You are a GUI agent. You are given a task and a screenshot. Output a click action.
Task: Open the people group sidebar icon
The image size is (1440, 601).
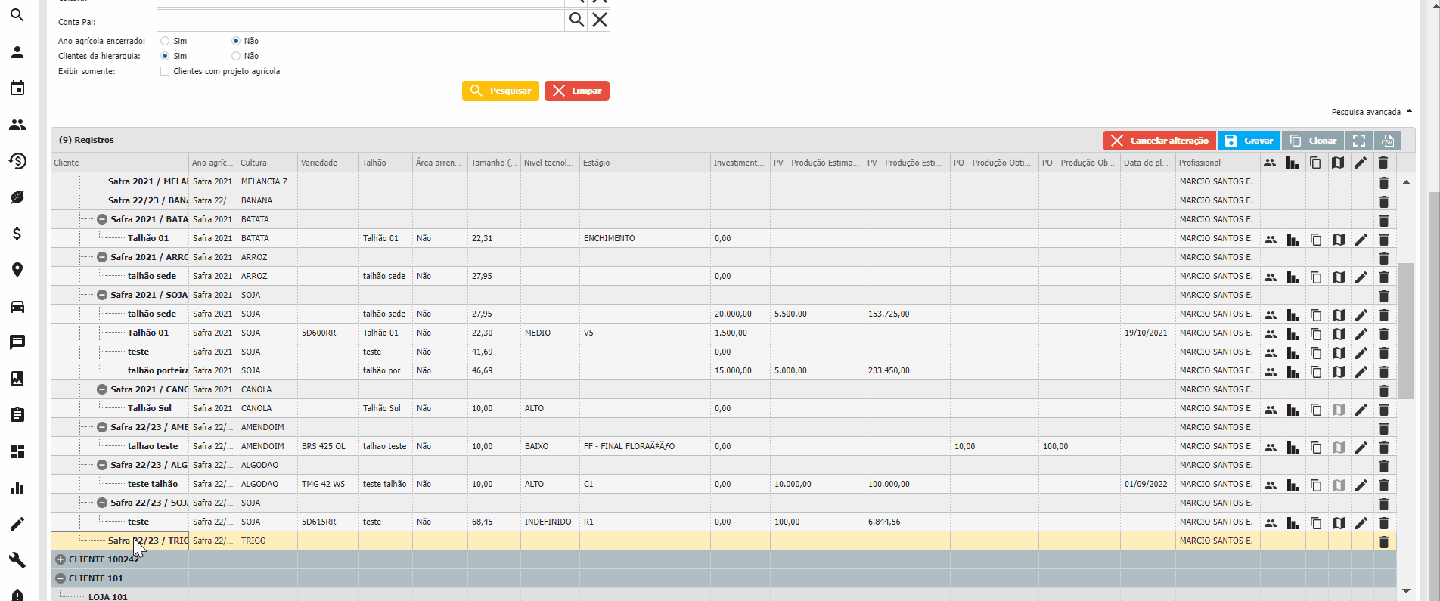pyautogui.click(x=17, y=125)
